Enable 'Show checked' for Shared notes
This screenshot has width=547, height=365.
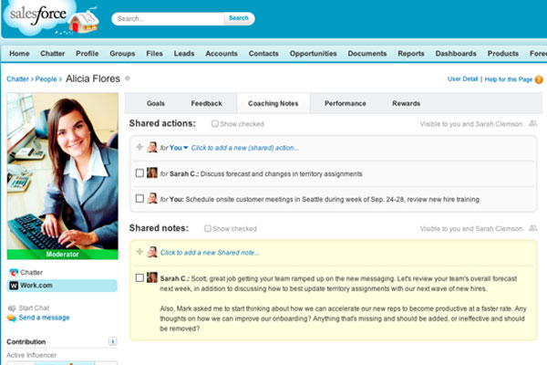click(209, 228)
